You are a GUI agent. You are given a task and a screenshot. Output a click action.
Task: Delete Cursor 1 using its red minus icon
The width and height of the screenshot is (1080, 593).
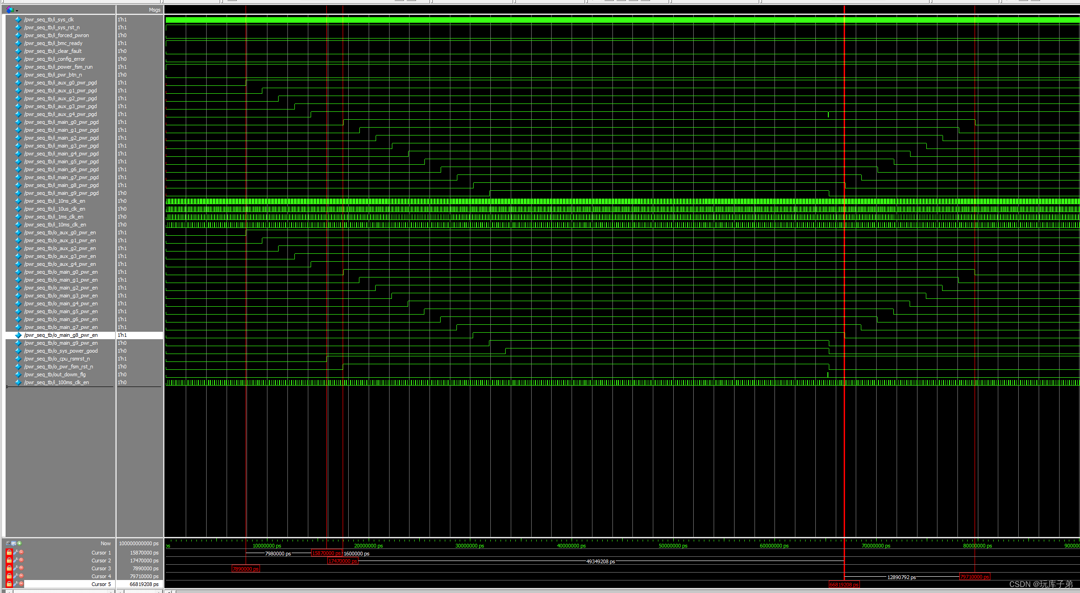(21, 553)
